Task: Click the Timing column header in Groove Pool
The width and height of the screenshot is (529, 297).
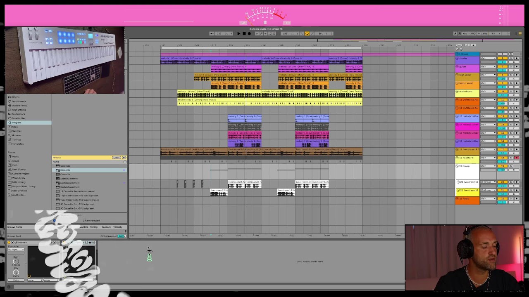Action: tap(94, 227)
